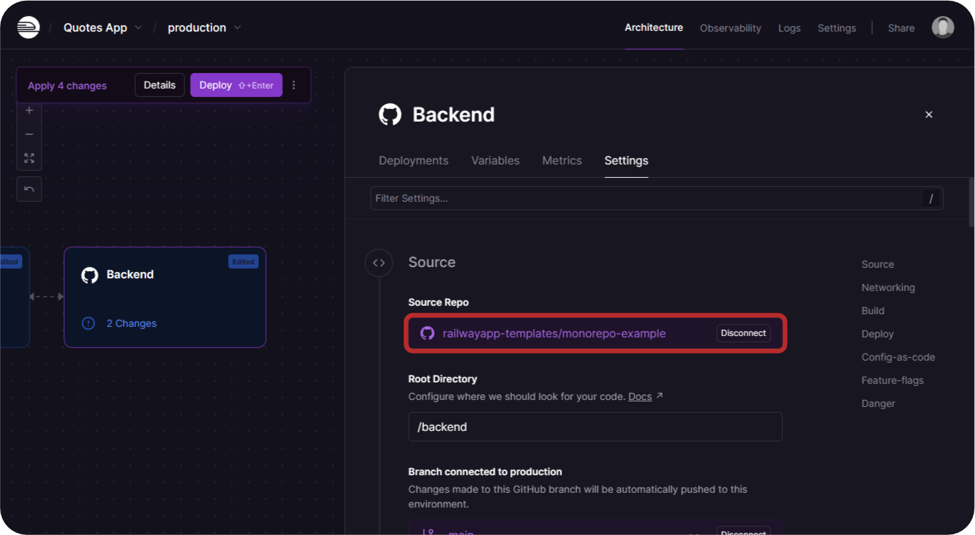The image size is (975, 535).
Task: Open the Root Directory Docs link
Action: click(x=640, y=397)
